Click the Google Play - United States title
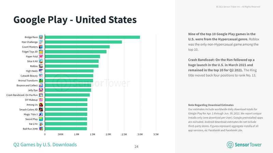Viewport: 273px width, 153px height. (75, 20)
